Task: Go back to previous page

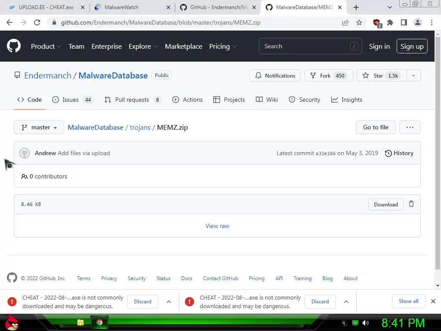Action: tap(9, 22)
